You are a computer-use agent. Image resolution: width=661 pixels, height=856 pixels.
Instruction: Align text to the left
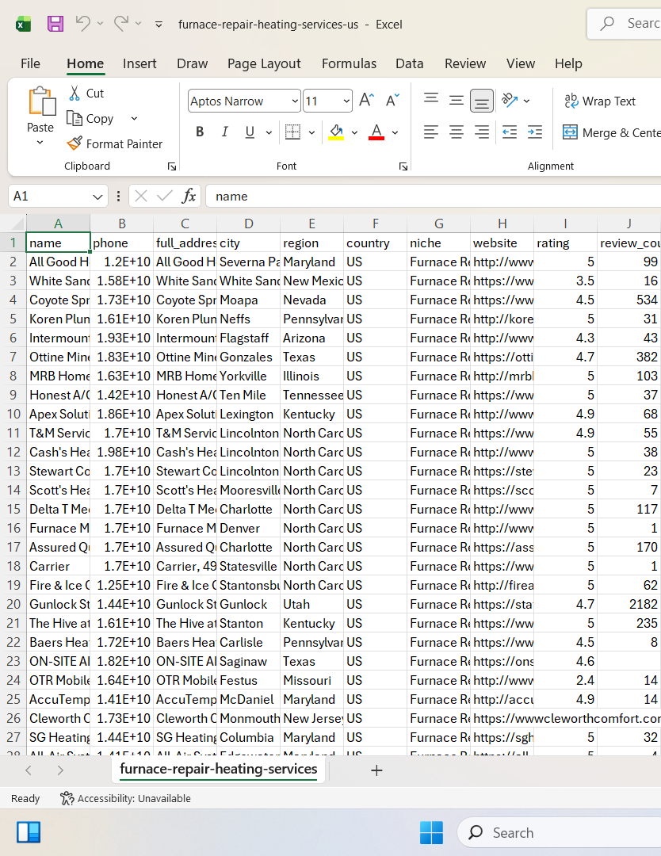(431, 132)
